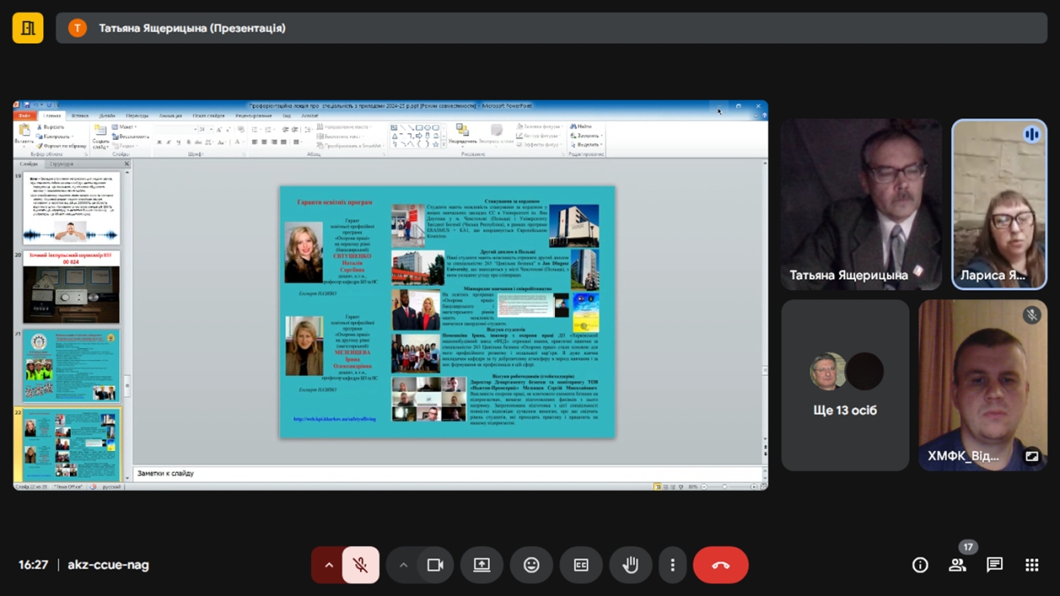The image size is (1060, 596).
Task: Raise your hand
Action: coord(630,565)
